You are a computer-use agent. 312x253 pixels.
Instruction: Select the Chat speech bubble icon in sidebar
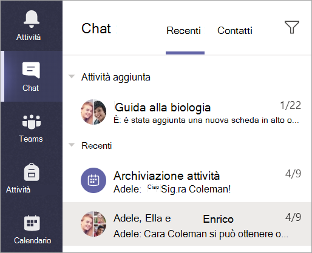[x=31, y=70]
